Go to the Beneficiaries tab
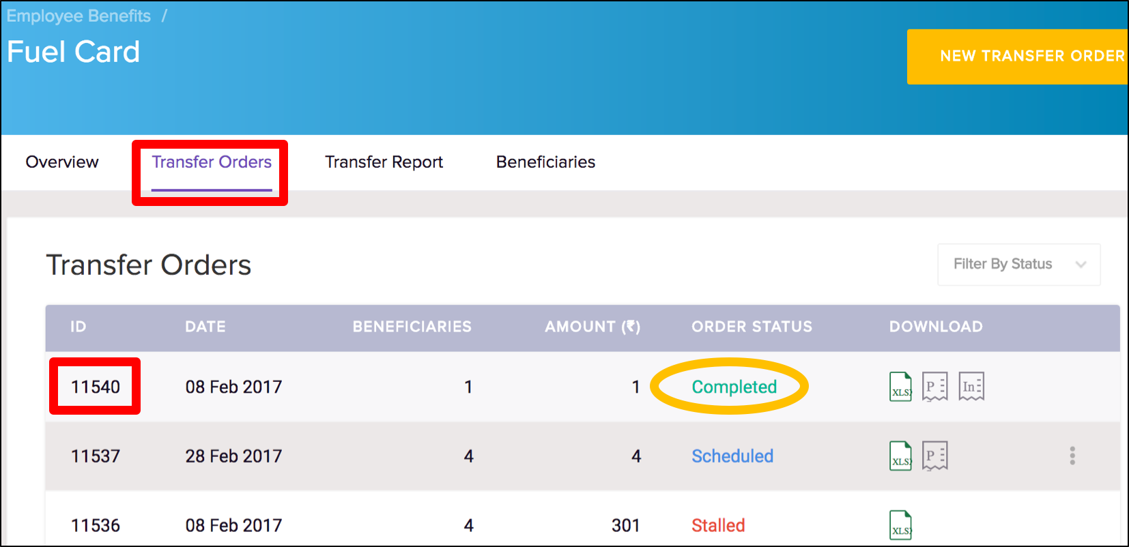1129x547 pixels. pyautogui.click(x=545, y=162)
